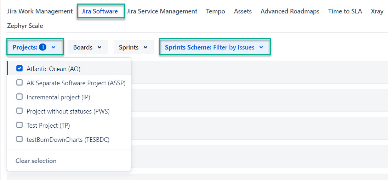Screen dimensions: 388x180
Task: Select Project without statuses (PWS) checkbox
Action: point(20,111)
